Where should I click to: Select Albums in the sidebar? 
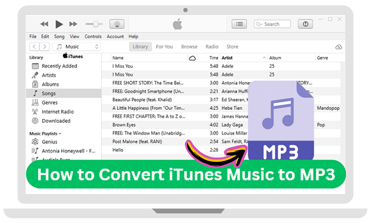(x=64, y=84)
